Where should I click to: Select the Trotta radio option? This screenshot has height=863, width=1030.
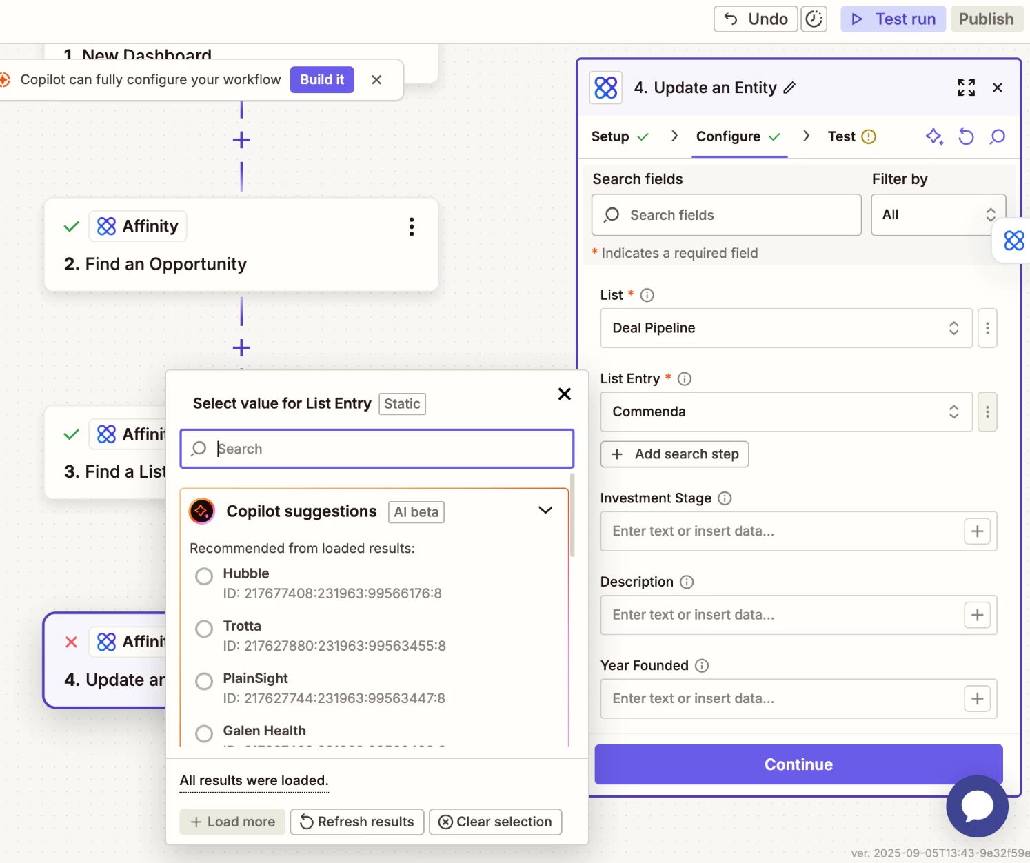point(204,629)
